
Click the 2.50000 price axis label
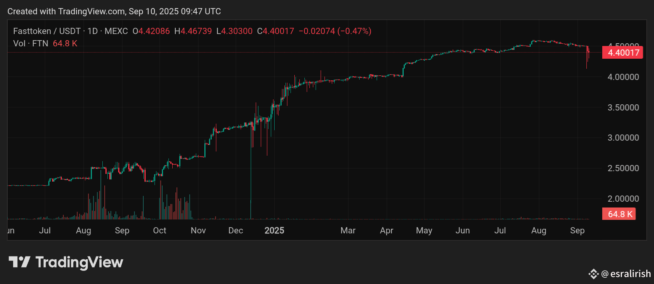tap(623, 168)
